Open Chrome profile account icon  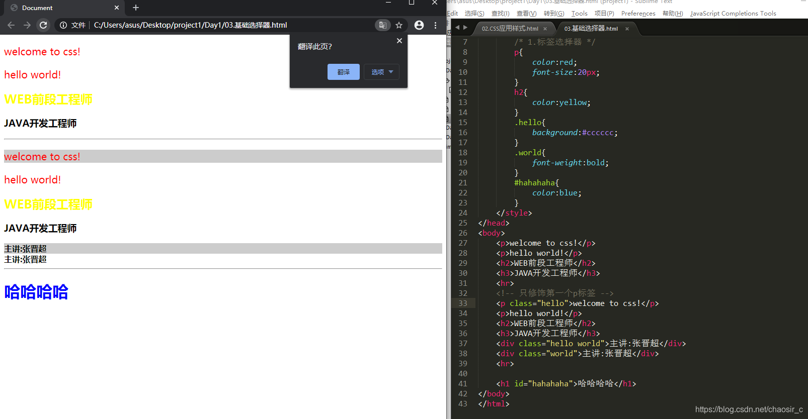419,25
